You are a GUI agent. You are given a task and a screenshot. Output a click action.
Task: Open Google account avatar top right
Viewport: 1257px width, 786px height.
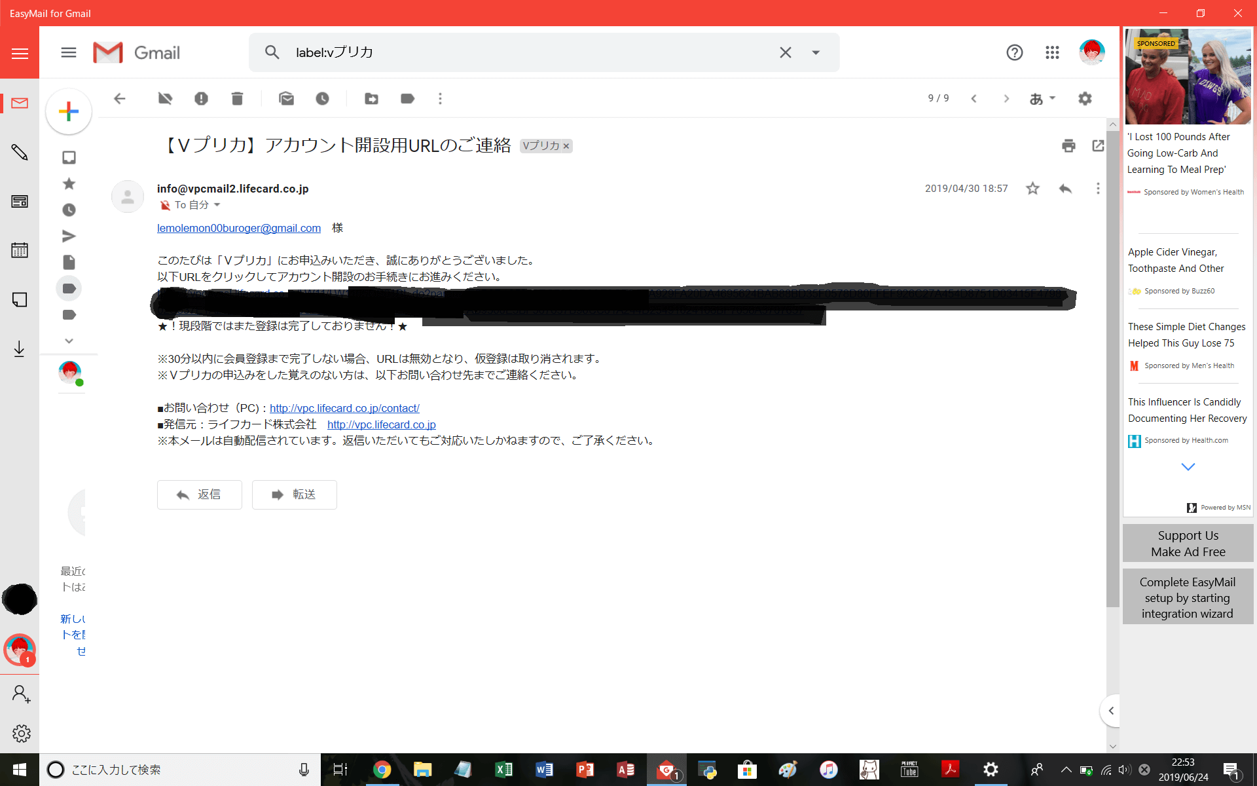tap(1091, 52)
